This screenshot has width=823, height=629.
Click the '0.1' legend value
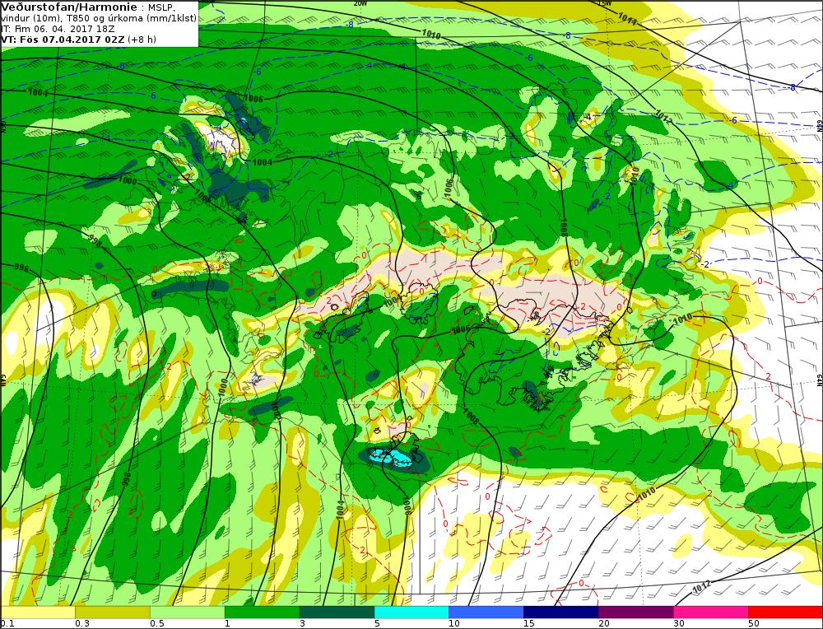coord(7,623)
